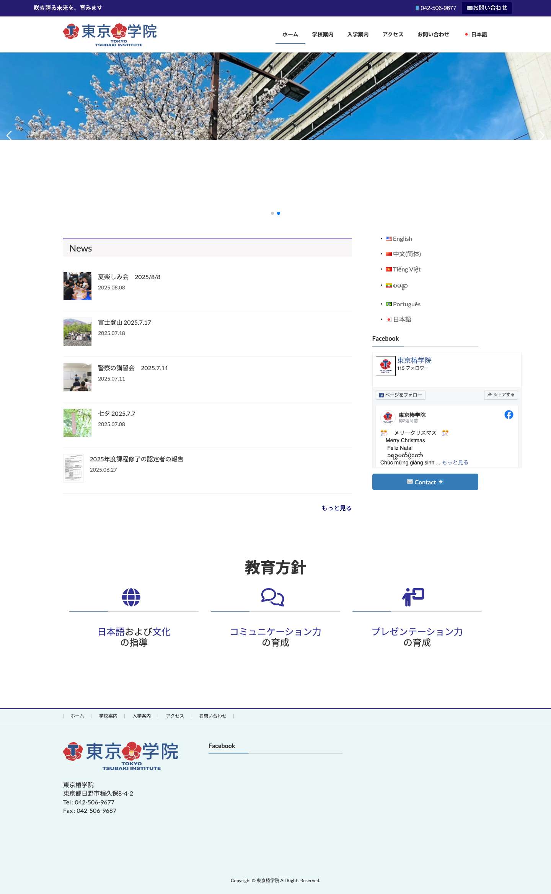Click footer link お問い合わせ
The image size is (551, 894).
point(213,716)
